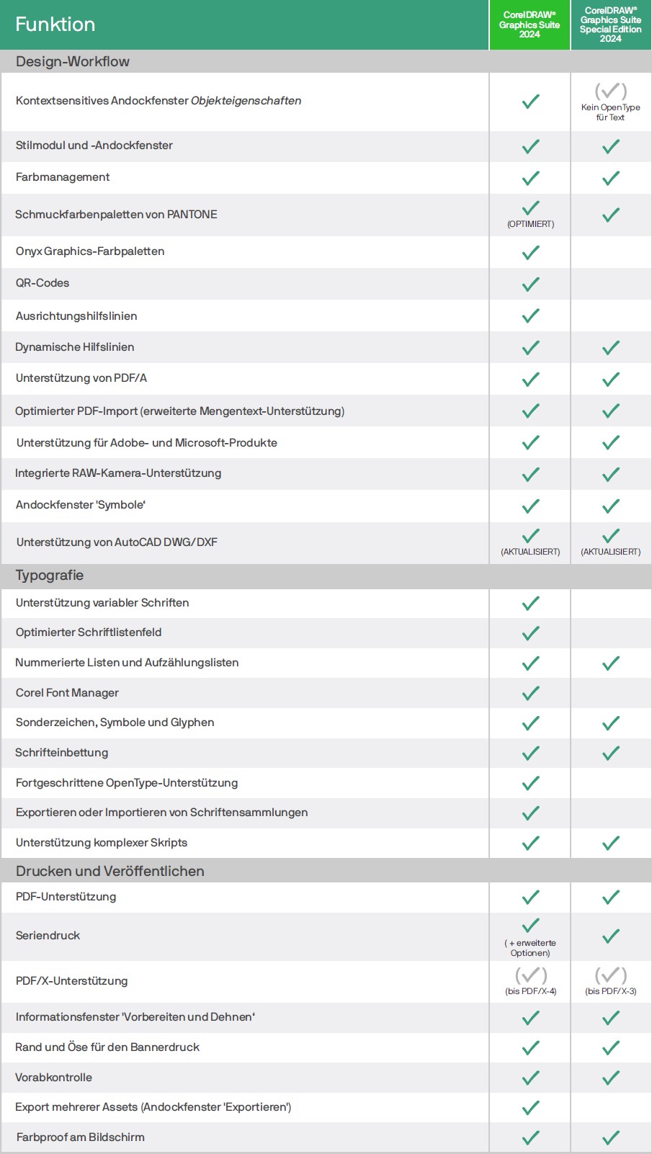Click the "Export mehrerer Assets" row checkmark
Viewport: 652px width, 1154px height.
point(530,1108)
